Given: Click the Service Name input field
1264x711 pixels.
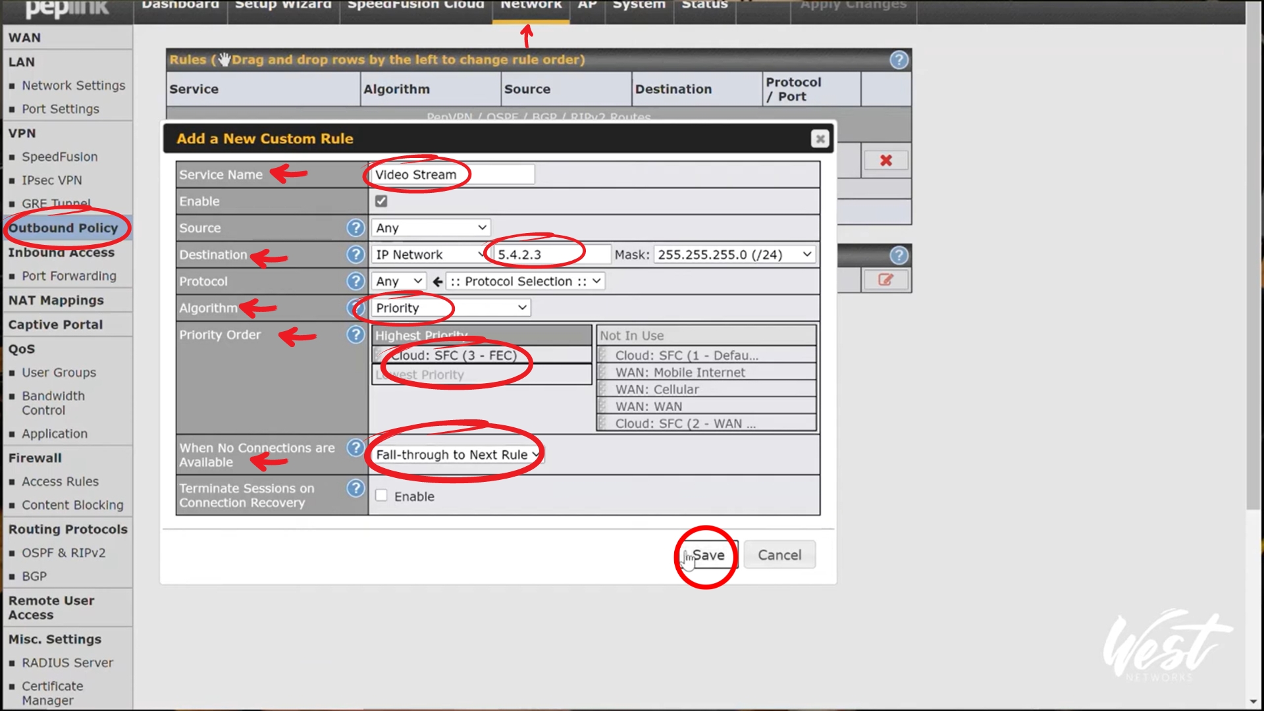Looking at the screenshot, I should coord(453,174).
